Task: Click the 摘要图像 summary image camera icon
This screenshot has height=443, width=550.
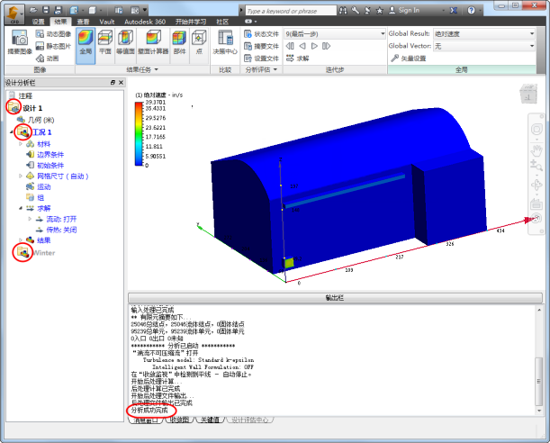Action: tap(20, 42)
